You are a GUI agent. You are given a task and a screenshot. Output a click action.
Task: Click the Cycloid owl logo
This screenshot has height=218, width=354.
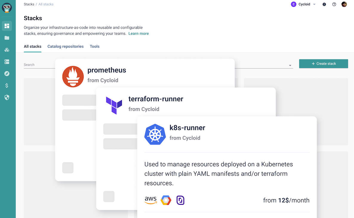(7, 8)
